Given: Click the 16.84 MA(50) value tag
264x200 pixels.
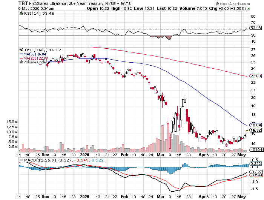Looking at the screenshot, I should (256, 125).
